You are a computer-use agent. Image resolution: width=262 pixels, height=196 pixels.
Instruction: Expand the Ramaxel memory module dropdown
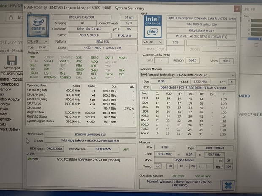click(x=188, y=75)
